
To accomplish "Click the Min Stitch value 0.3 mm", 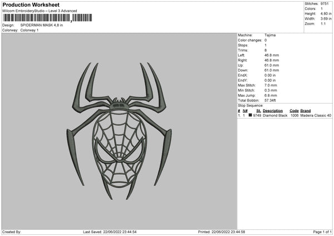I will (271, 90).
